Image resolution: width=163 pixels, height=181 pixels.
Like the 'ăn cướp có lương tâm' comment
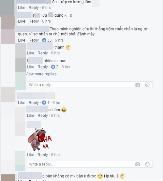pyautogui.click(x=22, y=8)
